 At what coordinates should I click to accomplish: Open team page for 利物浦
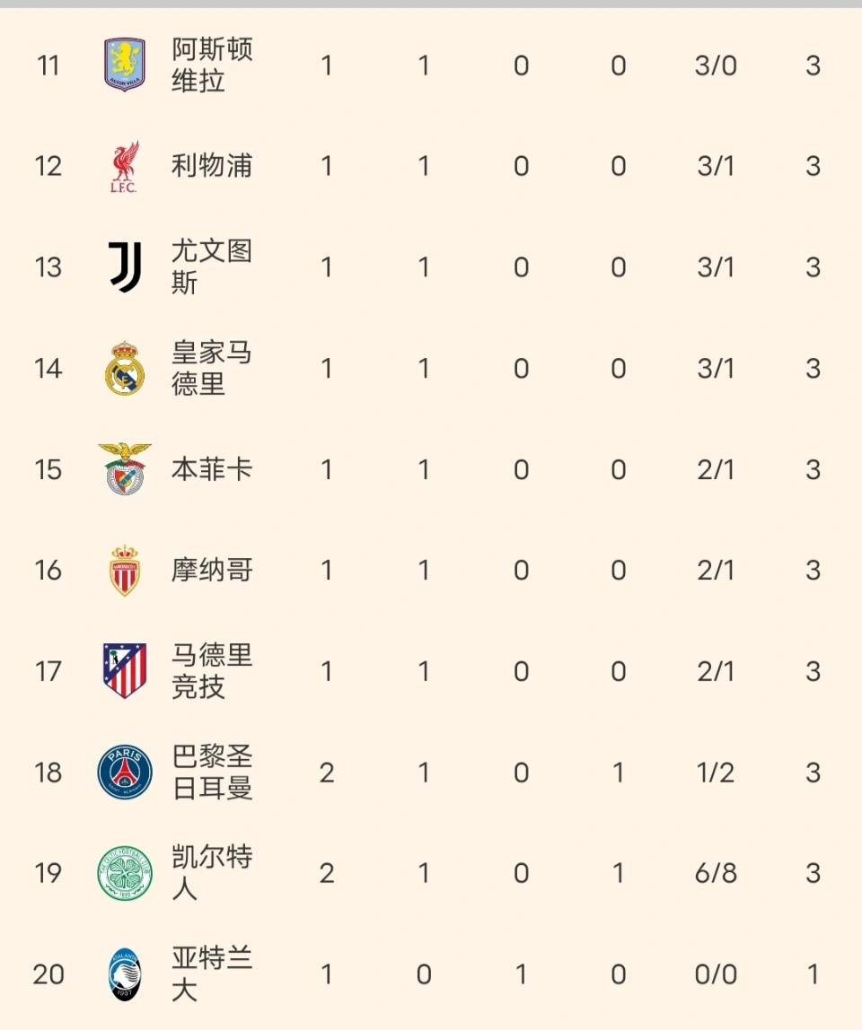[x=212, y=165]
